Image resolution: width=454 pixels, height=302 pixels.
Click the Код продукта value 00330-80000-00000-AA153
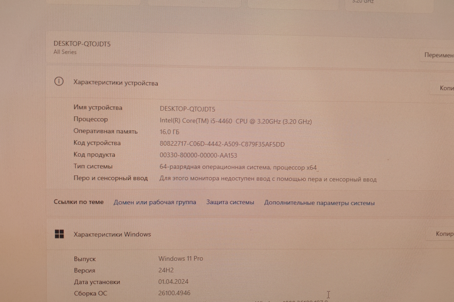pos(198,155)
